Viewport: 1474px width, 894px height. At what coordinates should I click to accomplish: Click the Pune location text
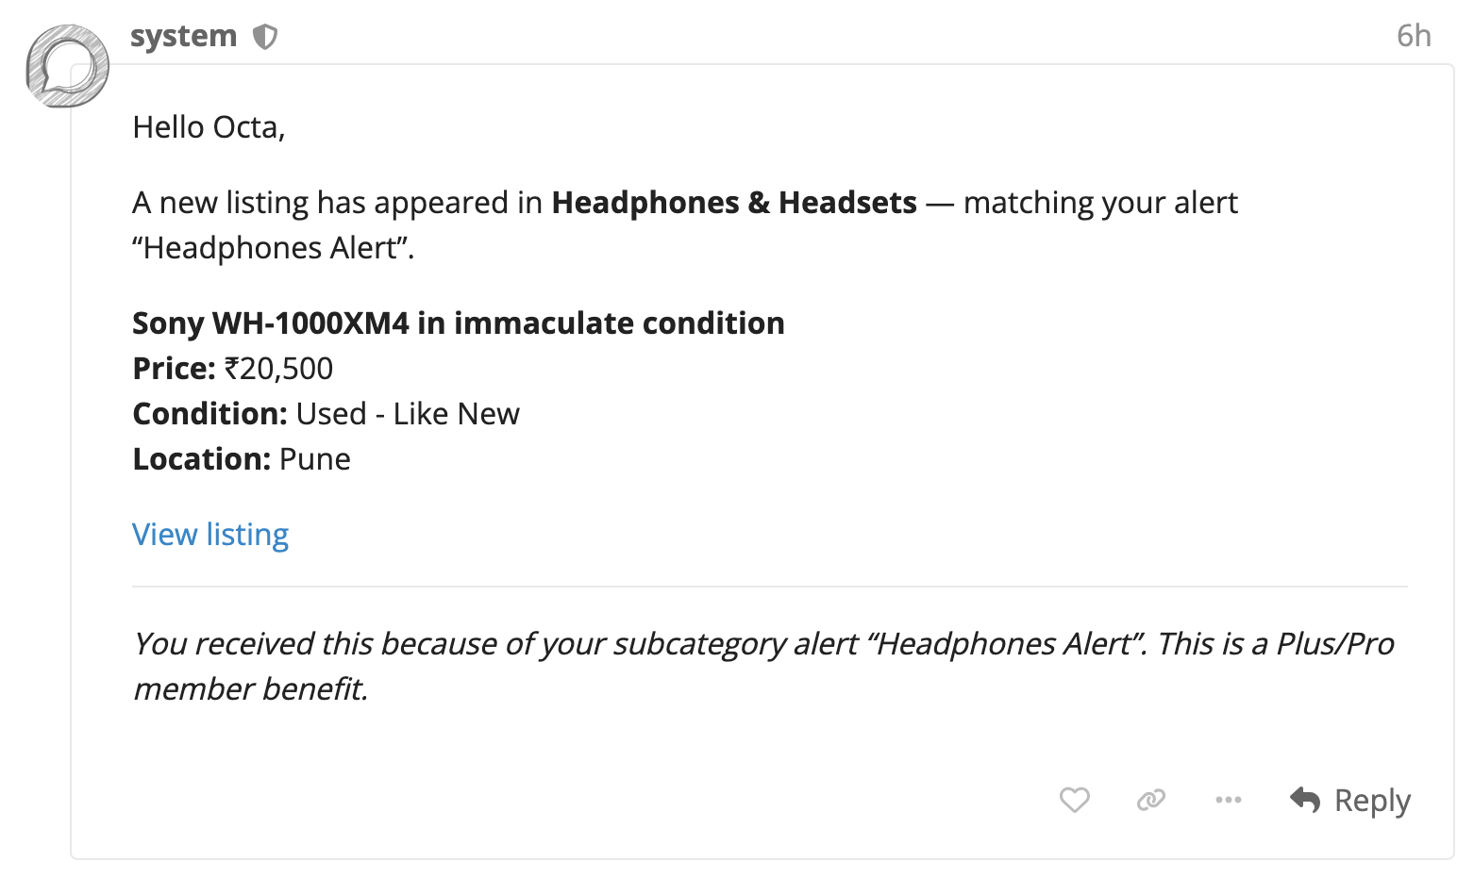tap(314, 459)
